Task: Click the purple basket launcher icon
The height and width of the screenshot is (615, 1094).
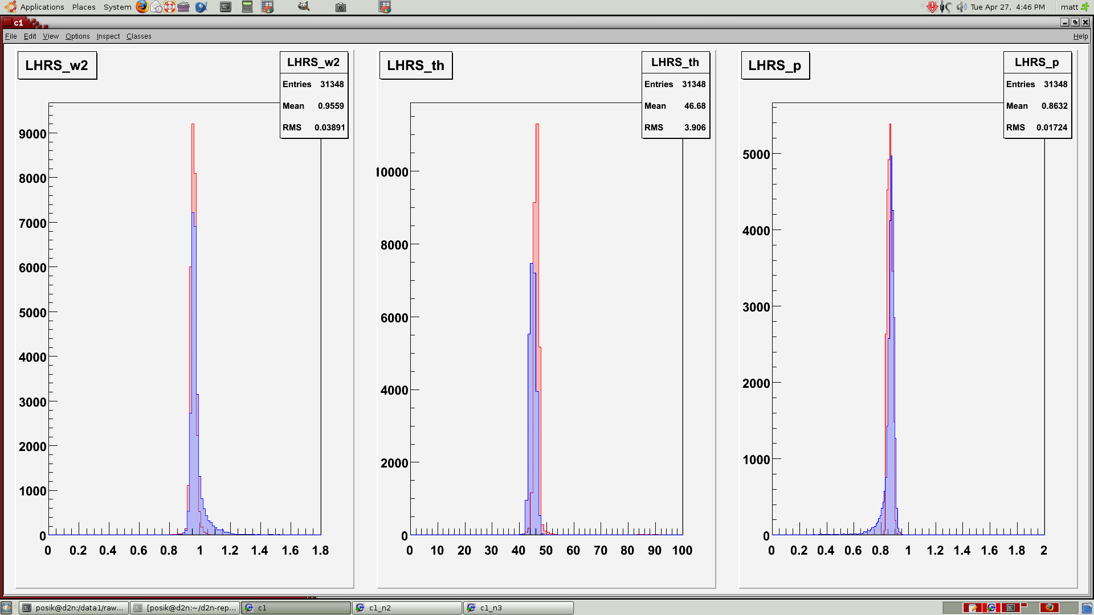Action: click(183, 7)
